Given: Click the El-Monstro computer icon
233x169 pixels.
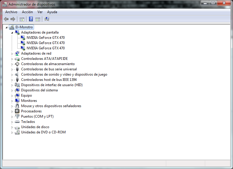Looking at the screenshot, I should point(12,27).
